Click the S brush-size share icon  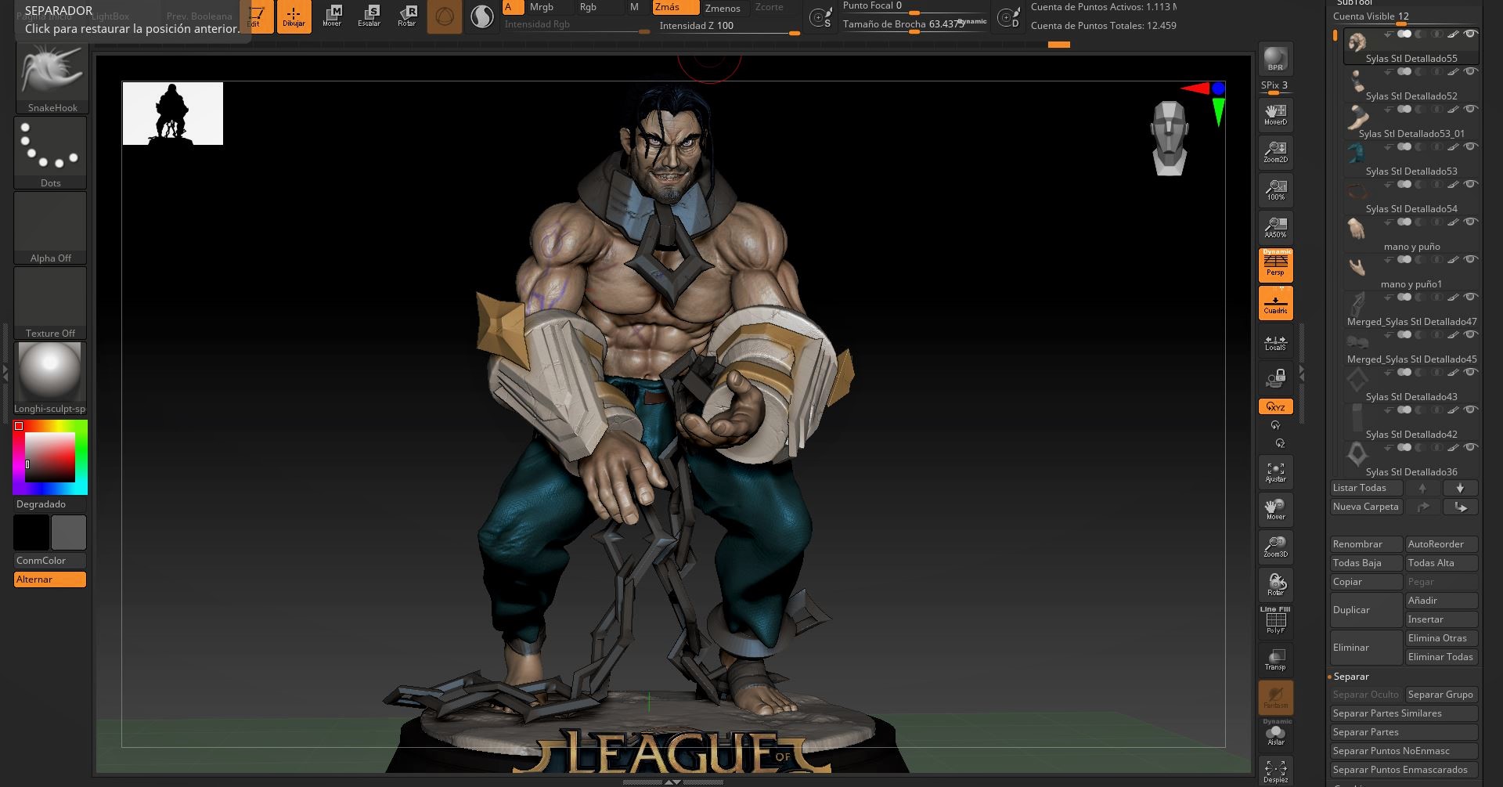coord(820,17)
